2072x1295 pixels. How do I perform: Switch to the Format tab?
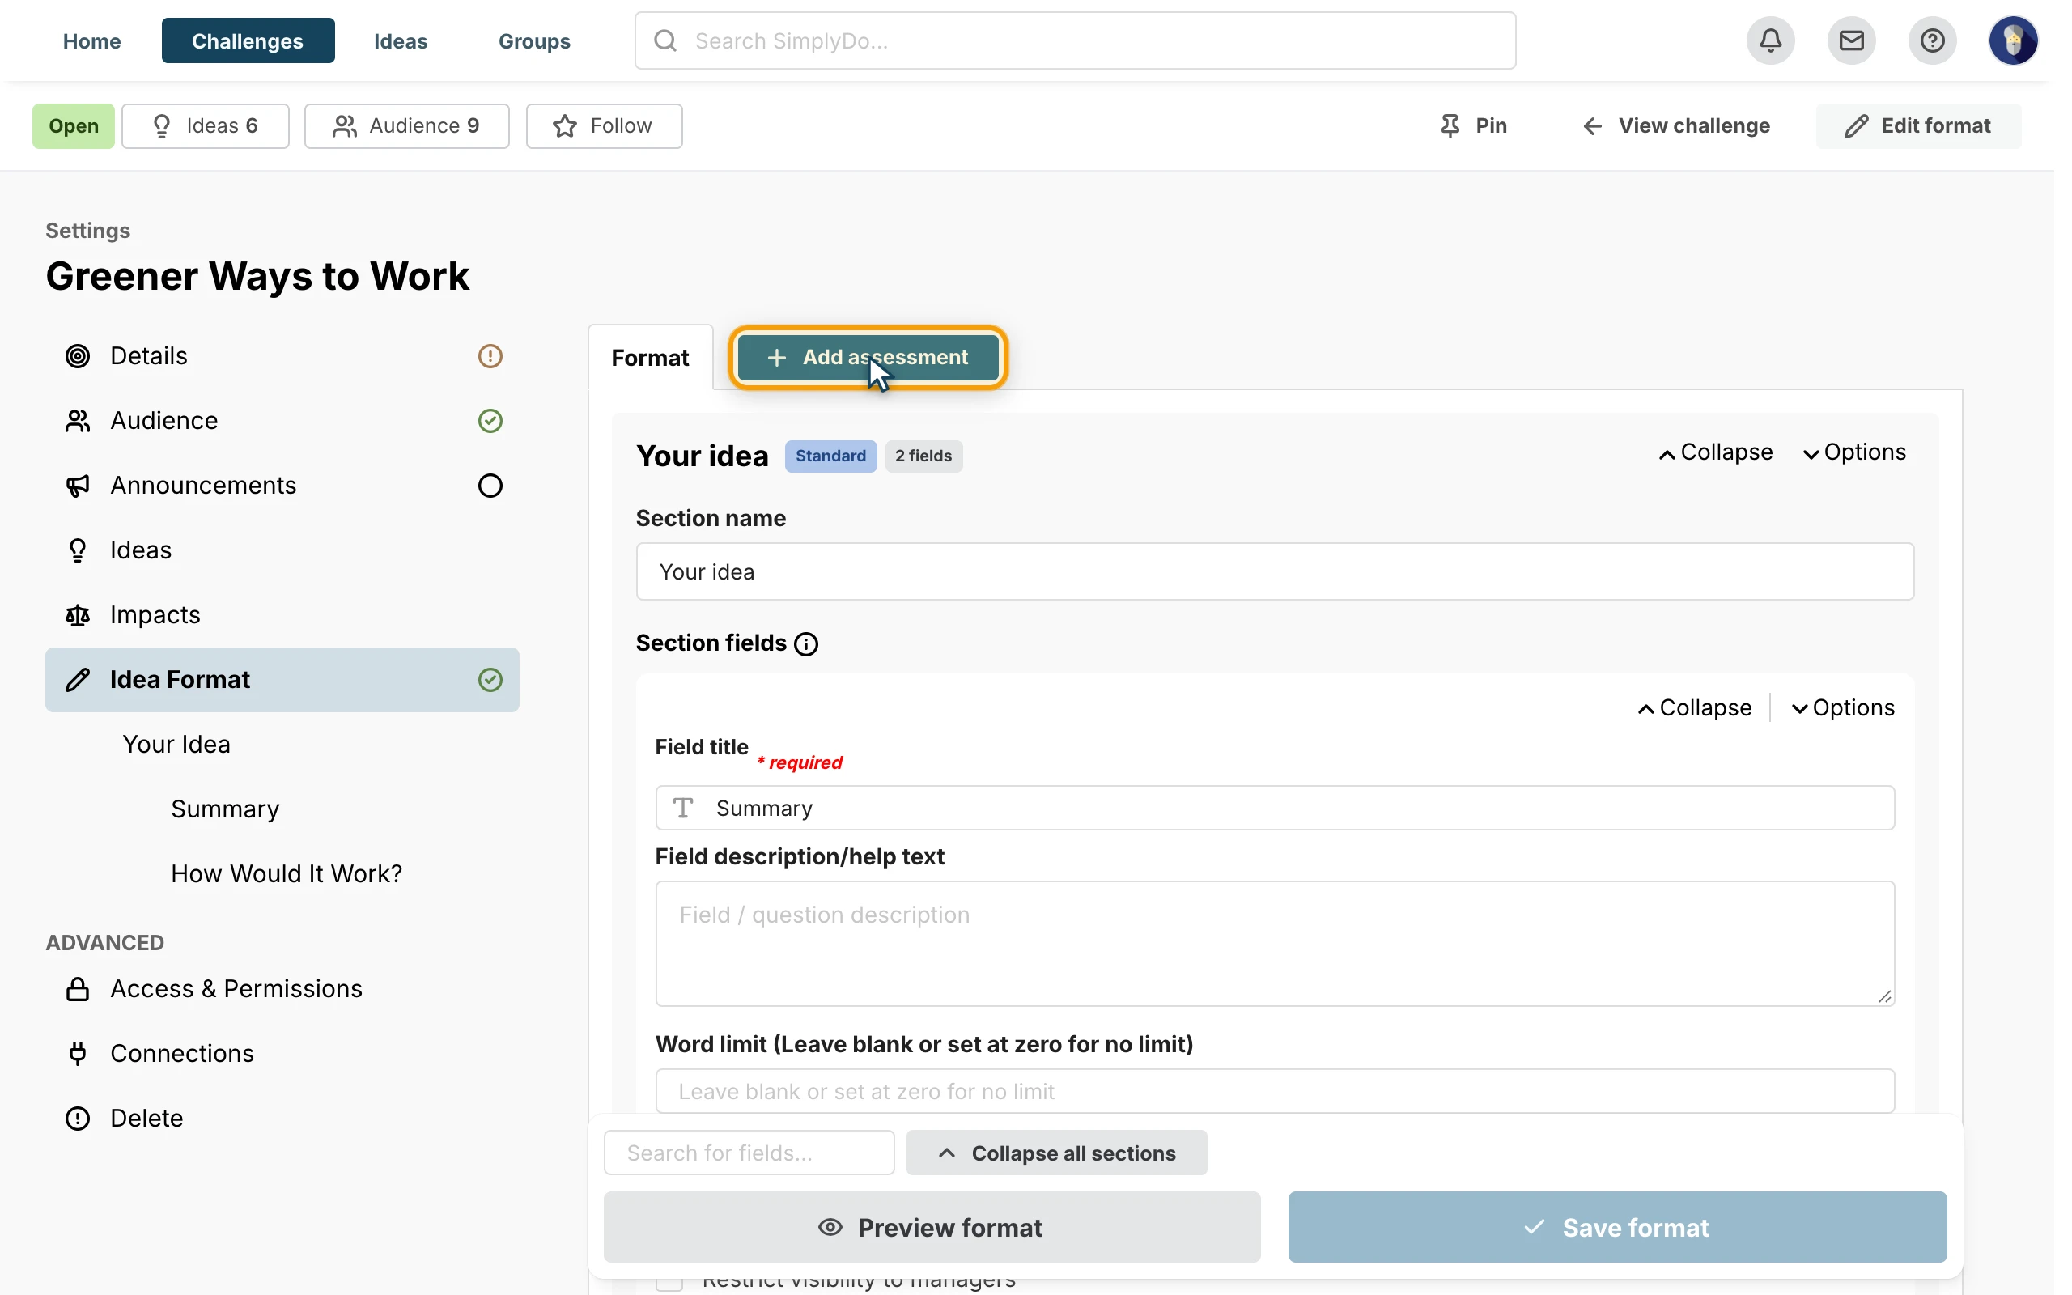coord(650,357)
